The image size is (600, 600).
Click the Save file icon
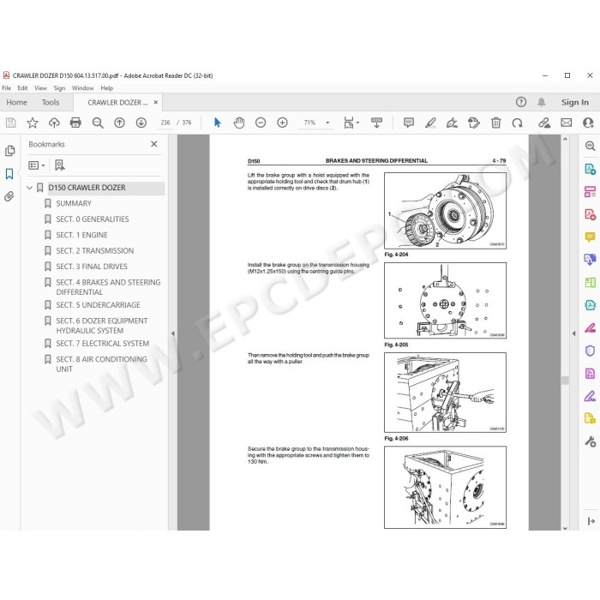point(10,123)
